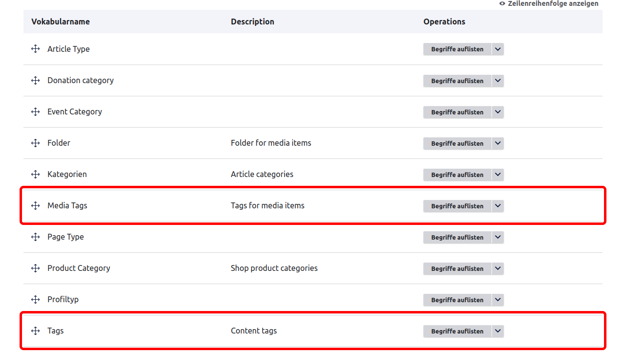This screenshot has height=356, width=626.
Task: Expand operations dropdown for Article Type
Action: (498, 49)
